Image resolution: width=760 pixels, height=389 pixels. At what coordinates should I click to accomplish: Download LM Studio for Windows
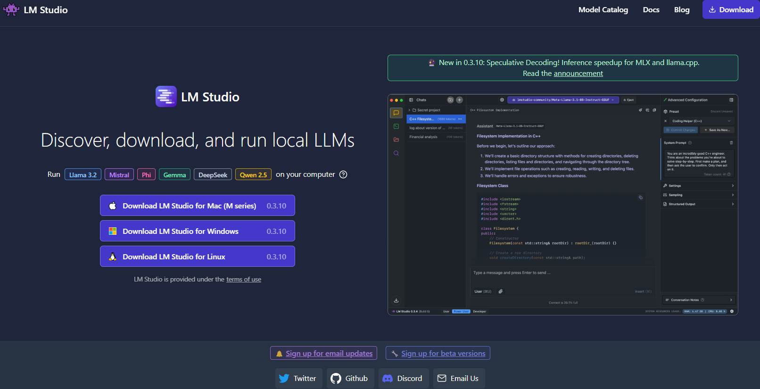(x=198, y=231)
